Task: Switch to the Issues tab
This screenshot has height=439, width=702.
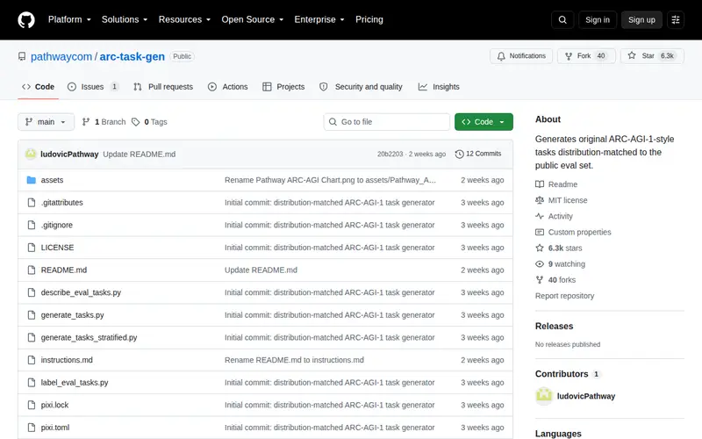Action: 93,87
